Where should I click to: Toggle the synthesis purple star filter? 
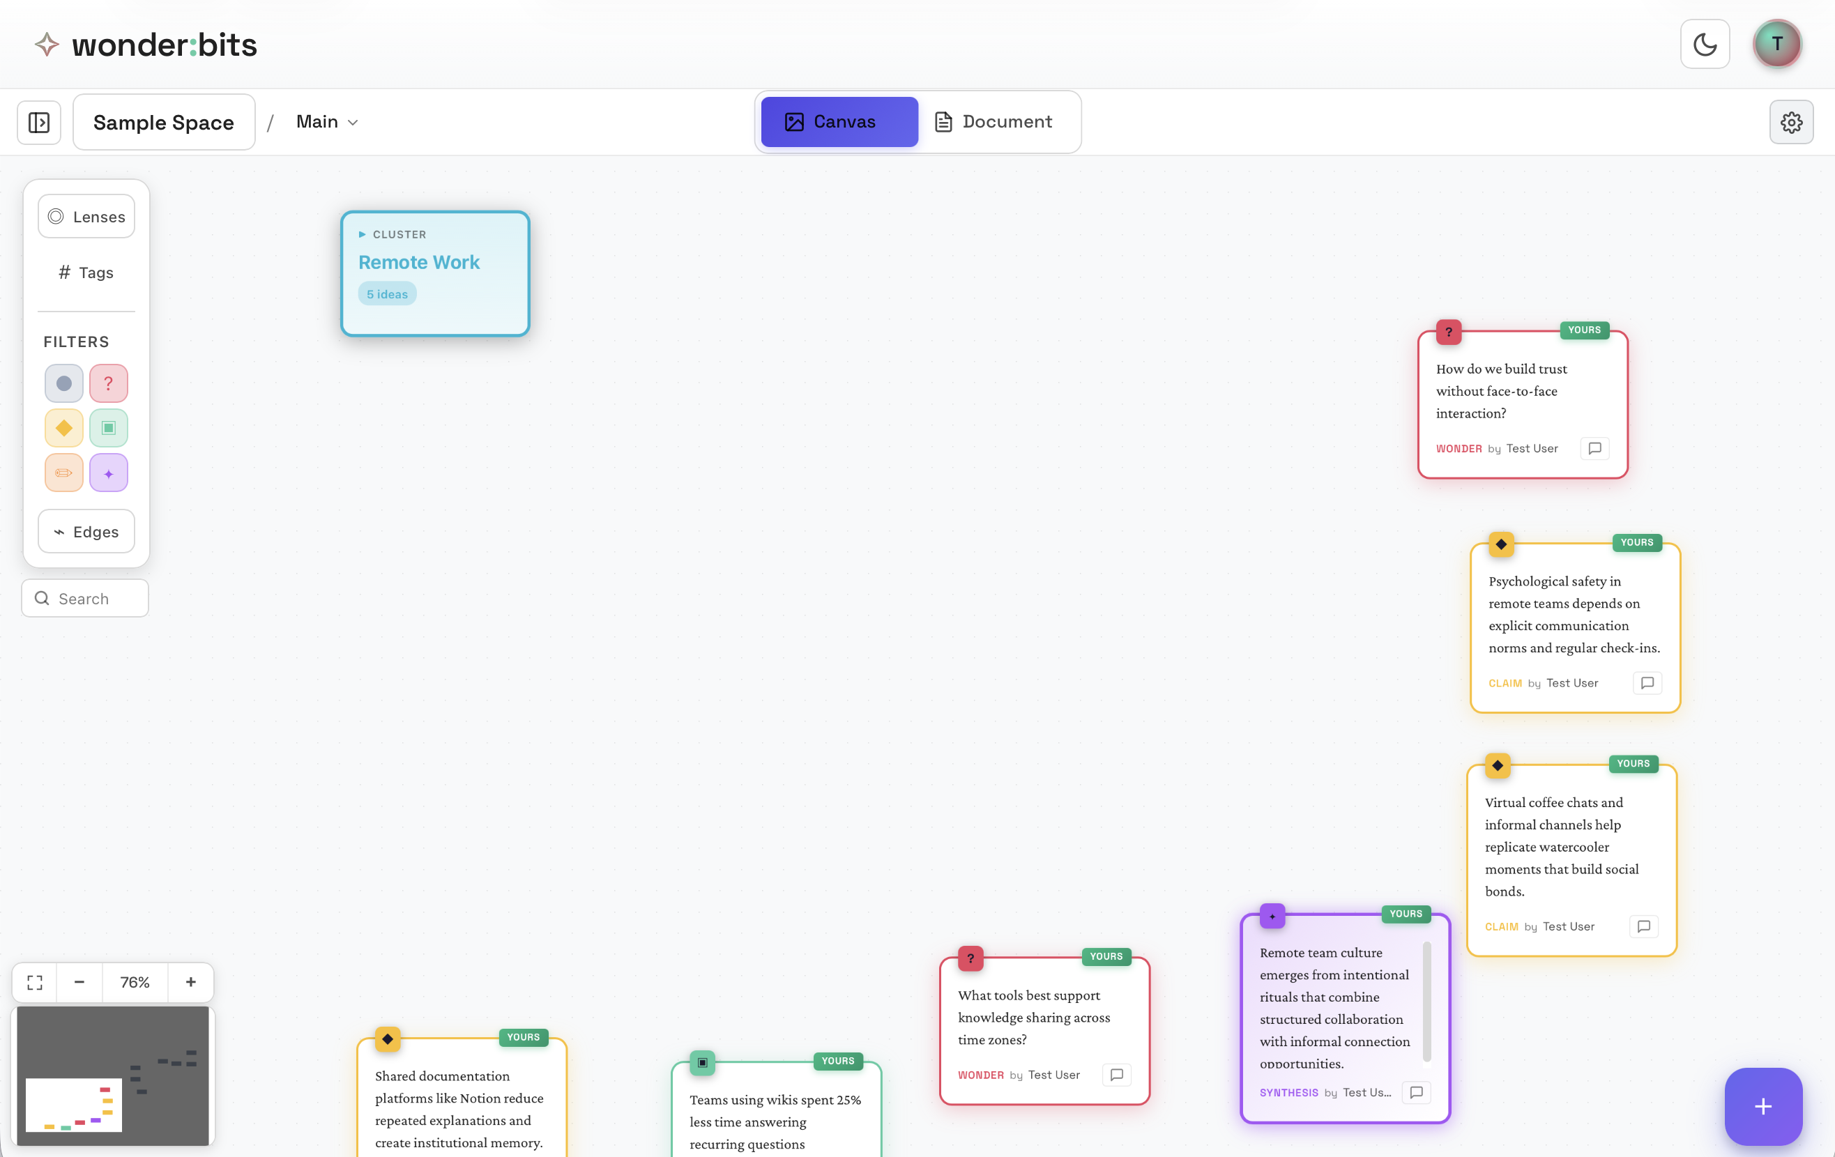(x=108, y=473)
